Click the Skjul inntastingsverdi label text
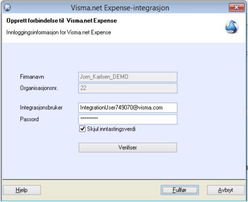The height and width of the screenshot is (202, 248). pyautogui.click(x=111, y=129)
